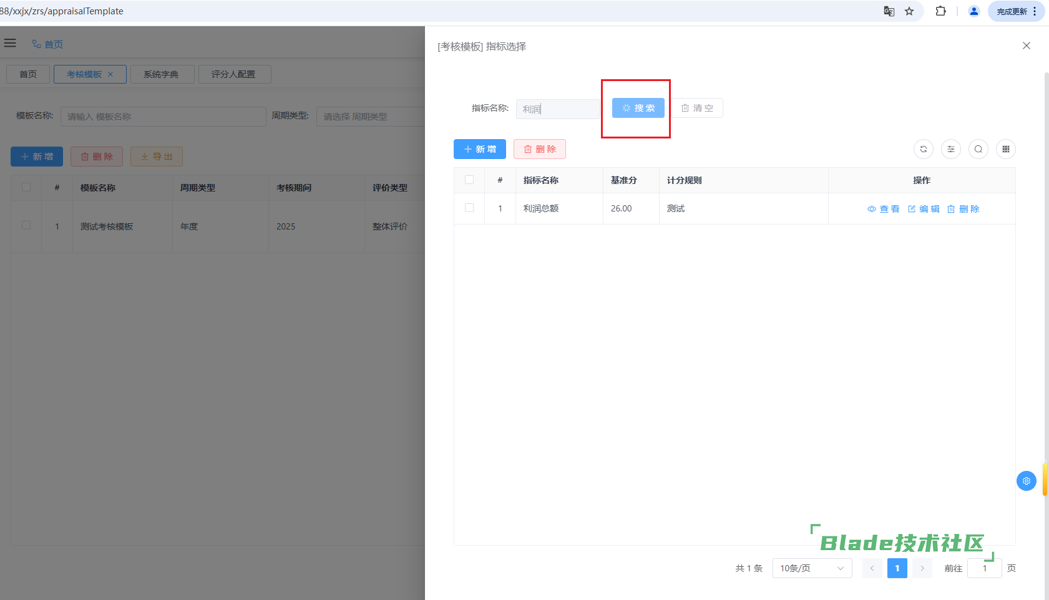Image resolution: width=1049 pixels, height=600 pixels.
Task: Click 编辑 for 利润总额 row
Action: 924,209
